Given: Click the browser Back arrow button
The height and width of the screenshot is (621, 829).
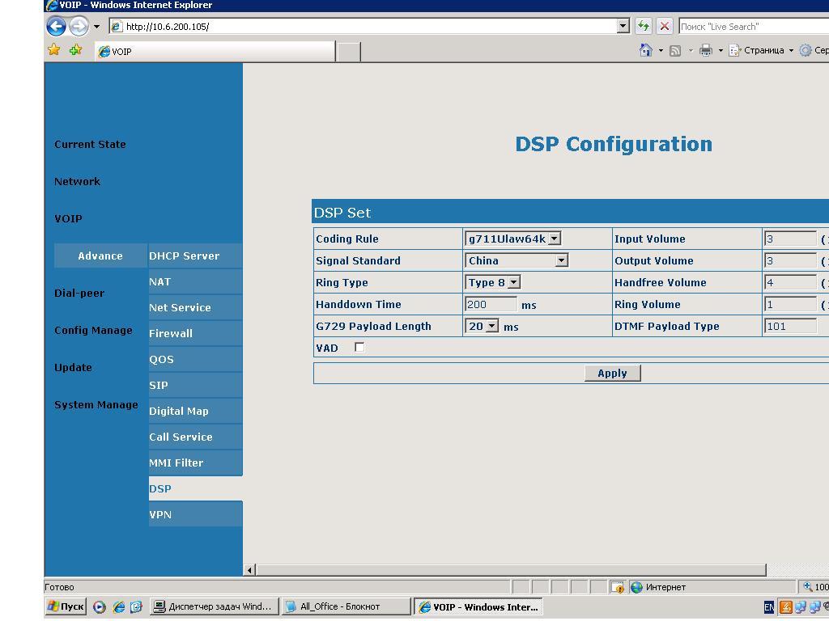Looking at the screenshot, I should click(x=57, y=26).
